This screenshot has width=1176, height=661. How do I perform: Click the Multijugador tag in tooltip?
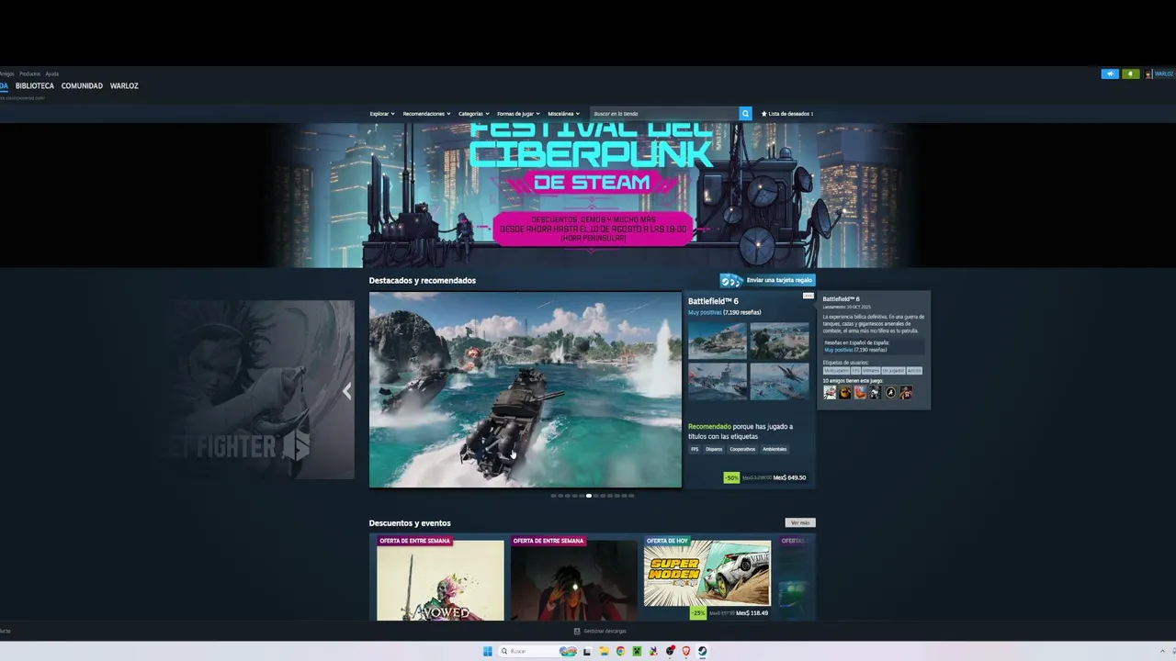point(836,371)
